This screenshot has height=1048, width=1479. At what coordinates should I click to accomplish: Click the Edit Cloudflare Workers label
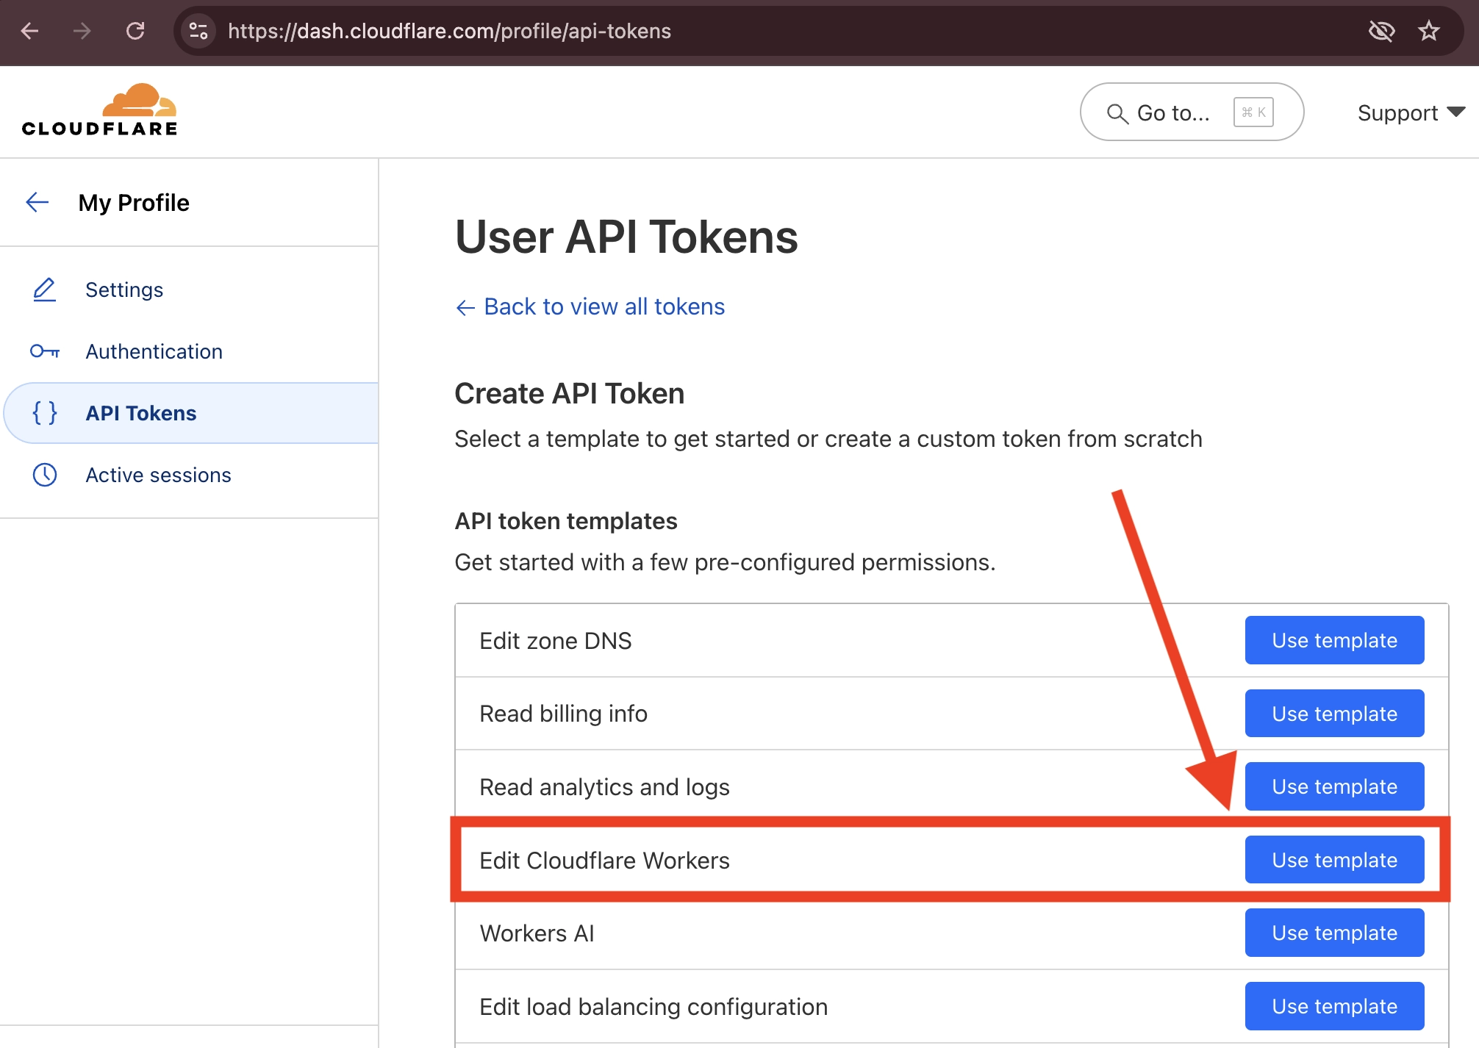point(604,860)
